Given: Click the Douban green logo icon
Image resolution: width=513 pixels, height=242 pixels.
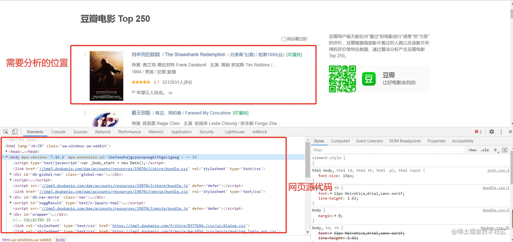Looking at the screenshot, I should pyautogui.click(x=369, y=79).
